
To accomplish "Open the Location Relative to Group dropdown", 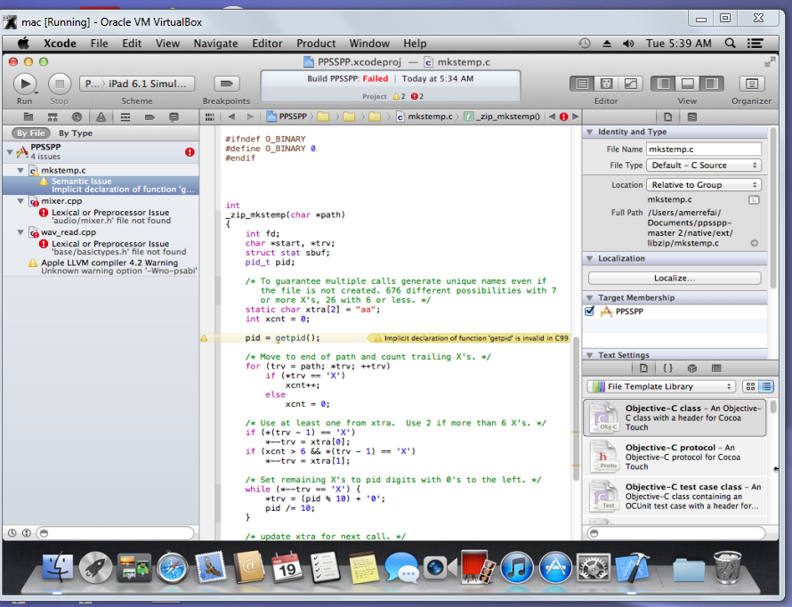I will click(704, 185).
